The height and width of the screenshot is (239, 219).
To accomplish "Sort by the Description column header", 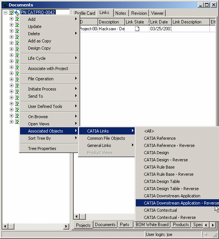I will point(111,22).
